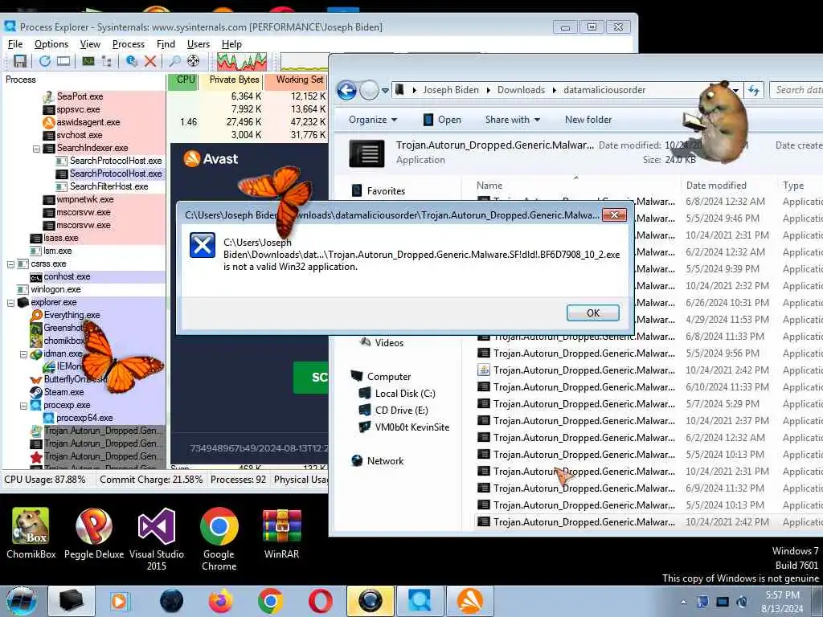Click the crosshair Find Window's Process icon

point(193,61)
